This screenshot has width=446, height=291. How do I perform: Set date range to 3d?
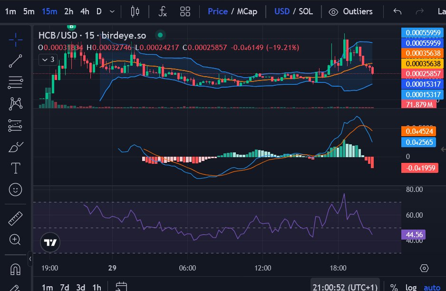coord(81,287)
